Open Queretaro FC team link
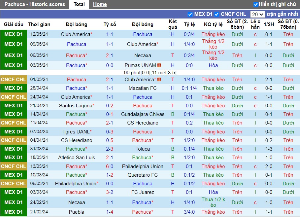 coord(143,175)
